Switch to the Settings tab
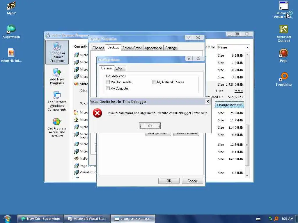The width and height of the screenshot is (298, 223). (x=171, y=48)
